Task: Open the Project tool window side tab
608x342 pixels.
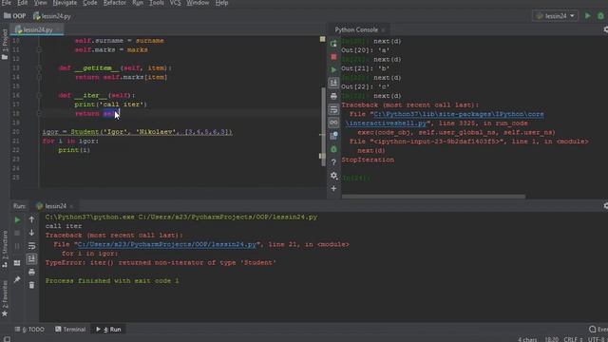Action: (x=5, y=44)
